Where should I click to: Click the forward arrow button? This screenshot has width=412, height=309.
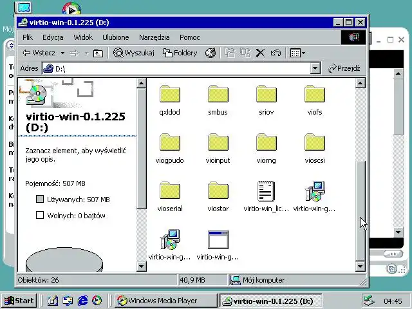pyautogui.click(x=75, y=53)
